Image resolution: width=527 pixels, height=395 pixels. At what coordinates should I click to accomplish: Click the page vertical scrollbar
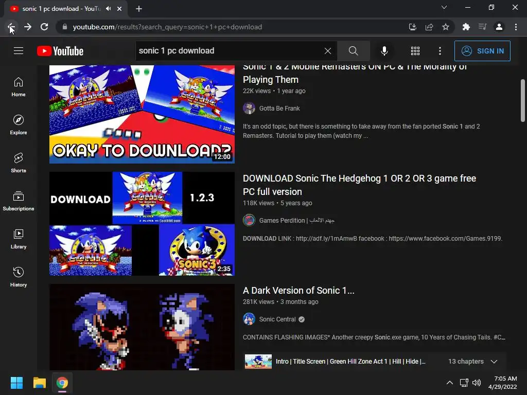523,101
